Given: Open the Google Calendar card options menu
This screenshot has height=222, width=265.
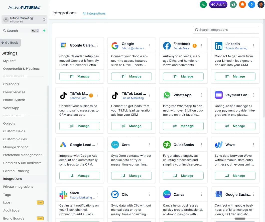Looking at the screenshot, I should (x=98, y=45).
